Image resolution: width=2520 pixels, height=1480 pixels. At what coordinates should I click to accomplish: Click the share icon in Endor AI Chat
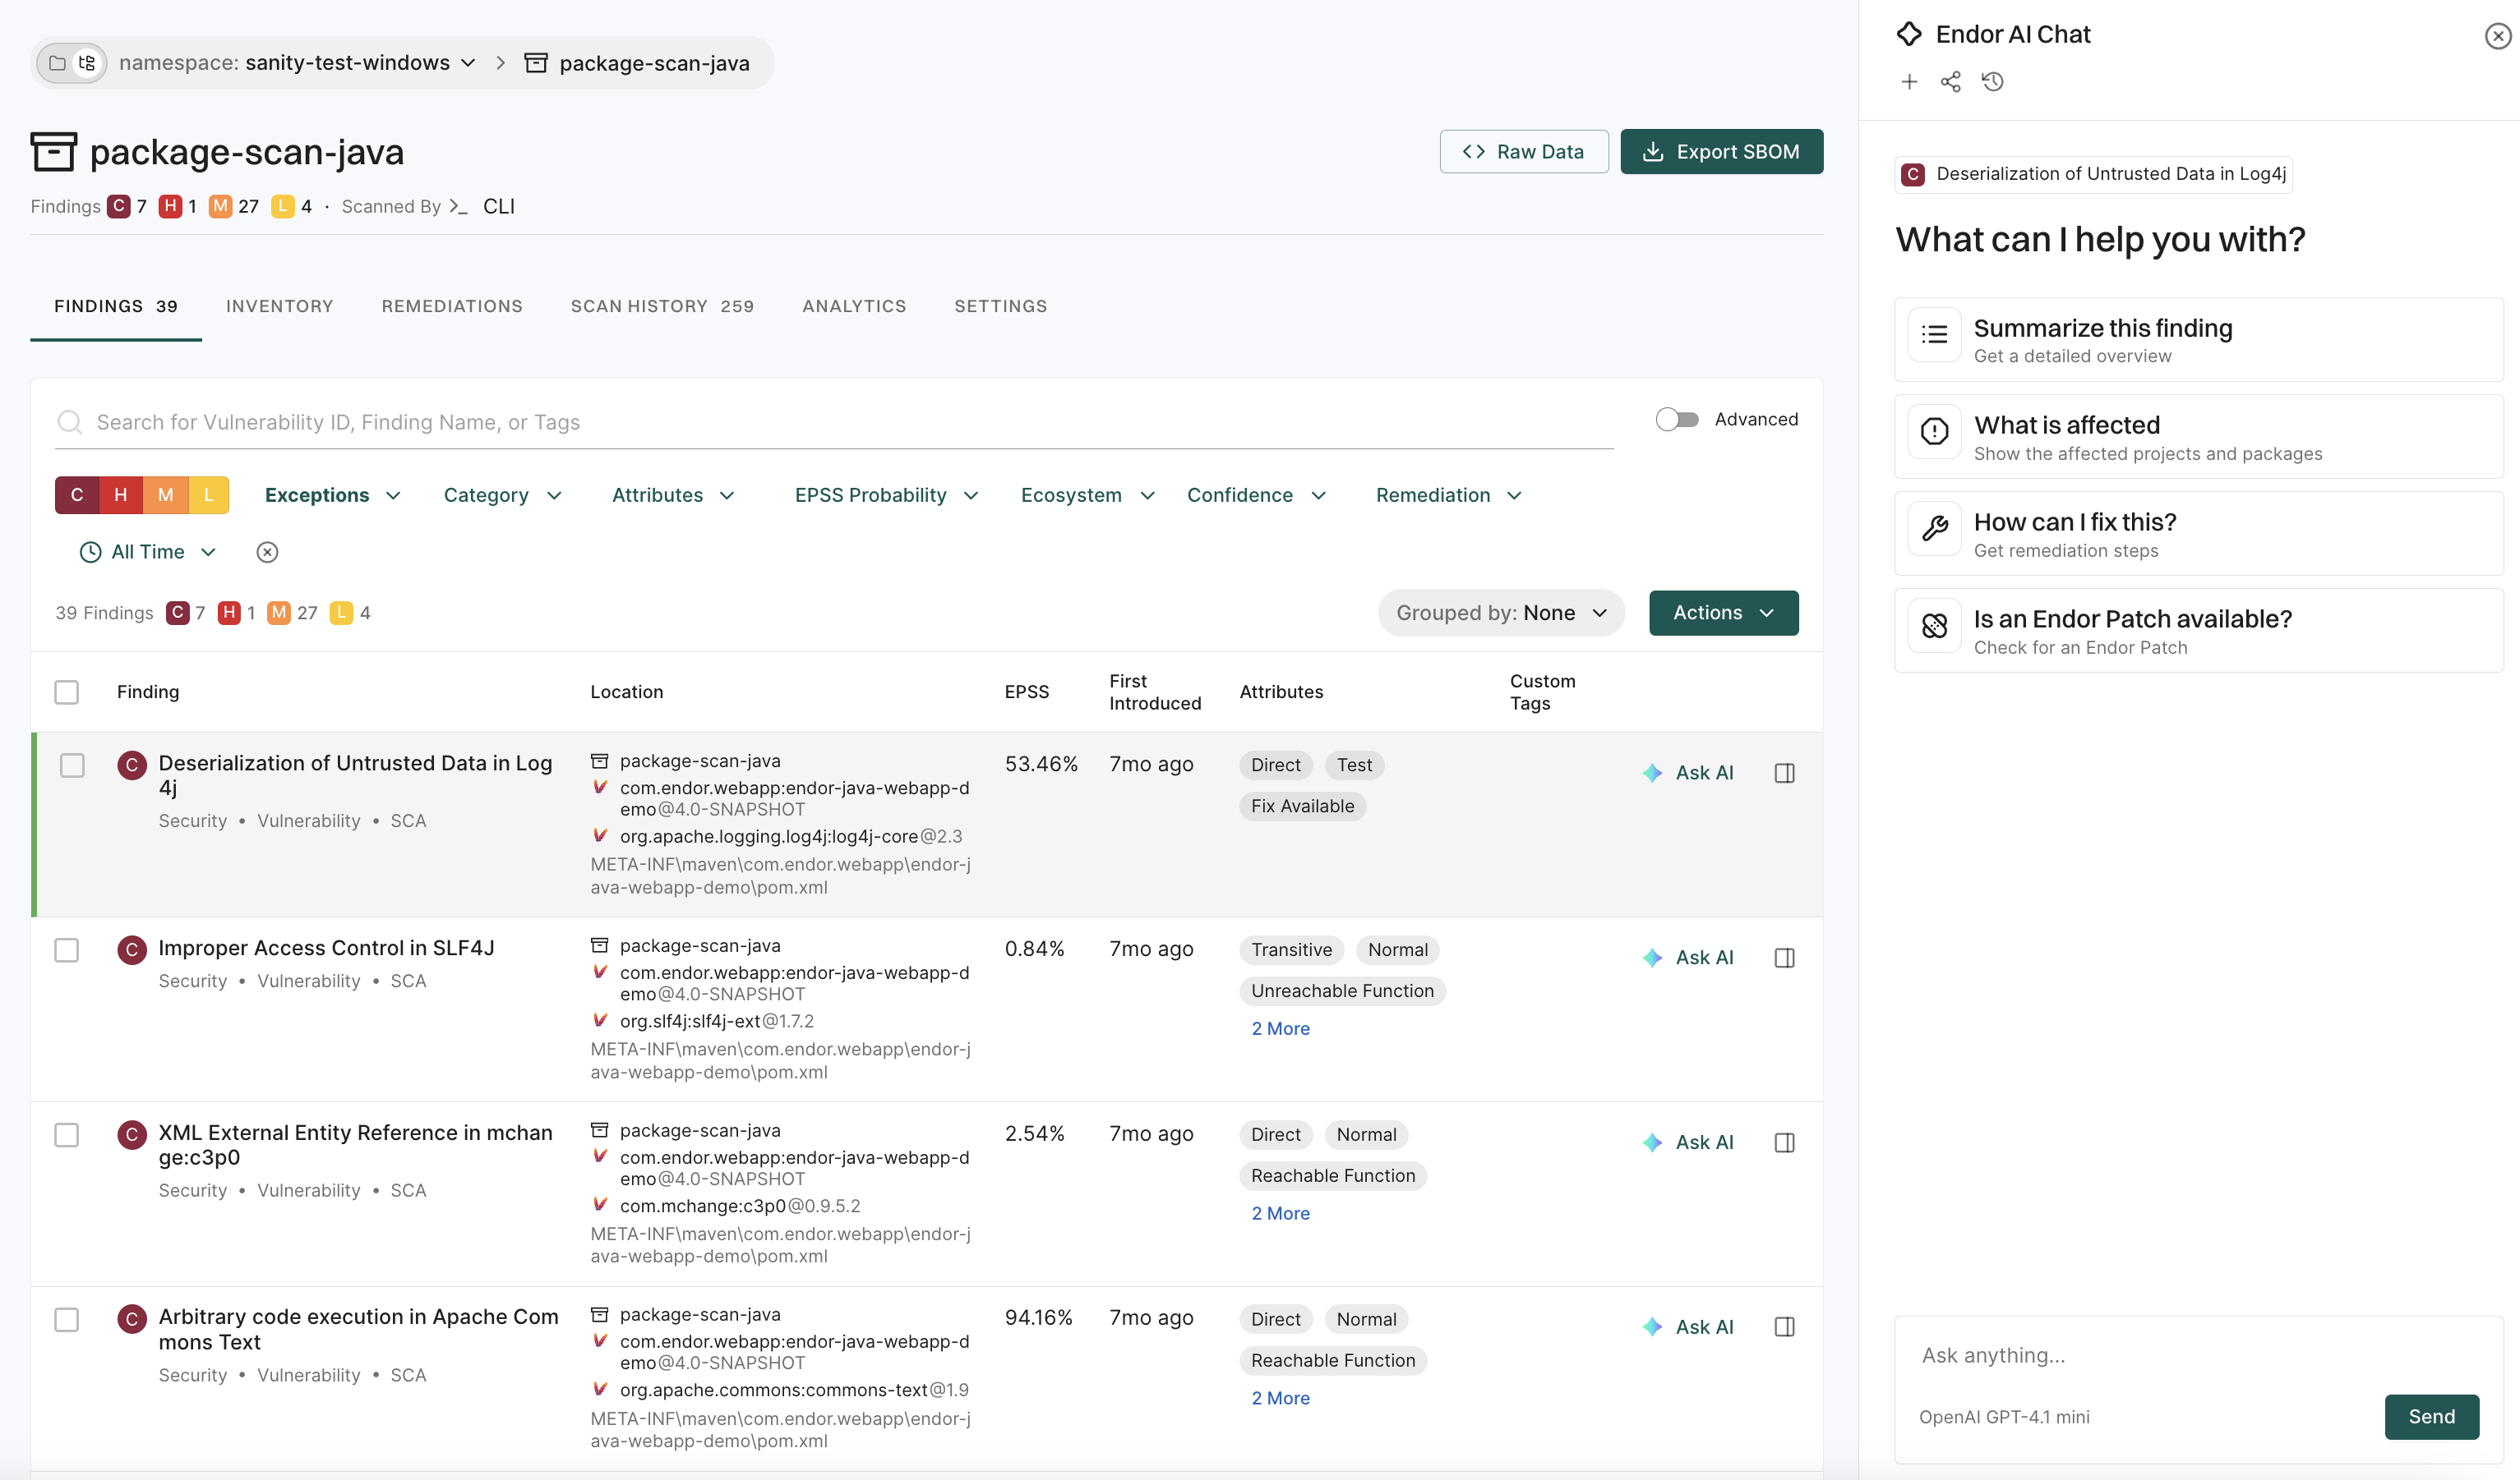pos(1950,82)
